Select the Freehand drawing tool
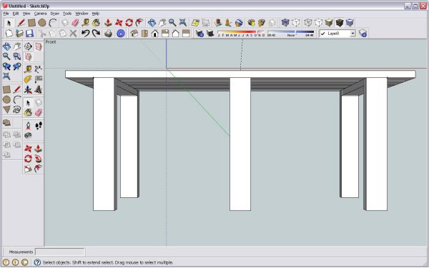This screenshot has width=429, height=268. (17, 109)
